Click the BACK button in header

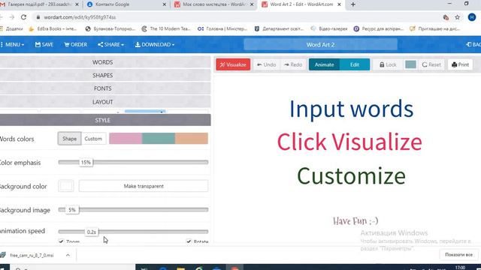pos(473,45)
